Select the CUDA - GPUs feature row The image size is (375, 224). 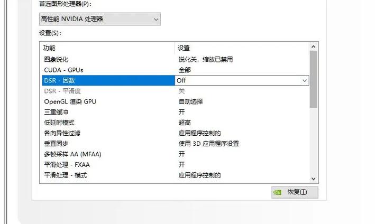click(x=63, y=70)
